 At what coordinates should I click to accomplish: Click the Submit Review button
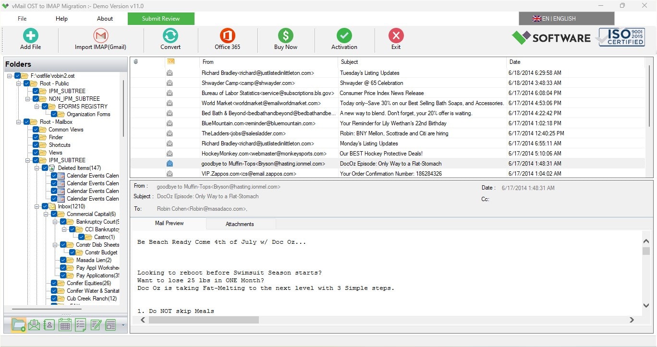pos(161,19)
